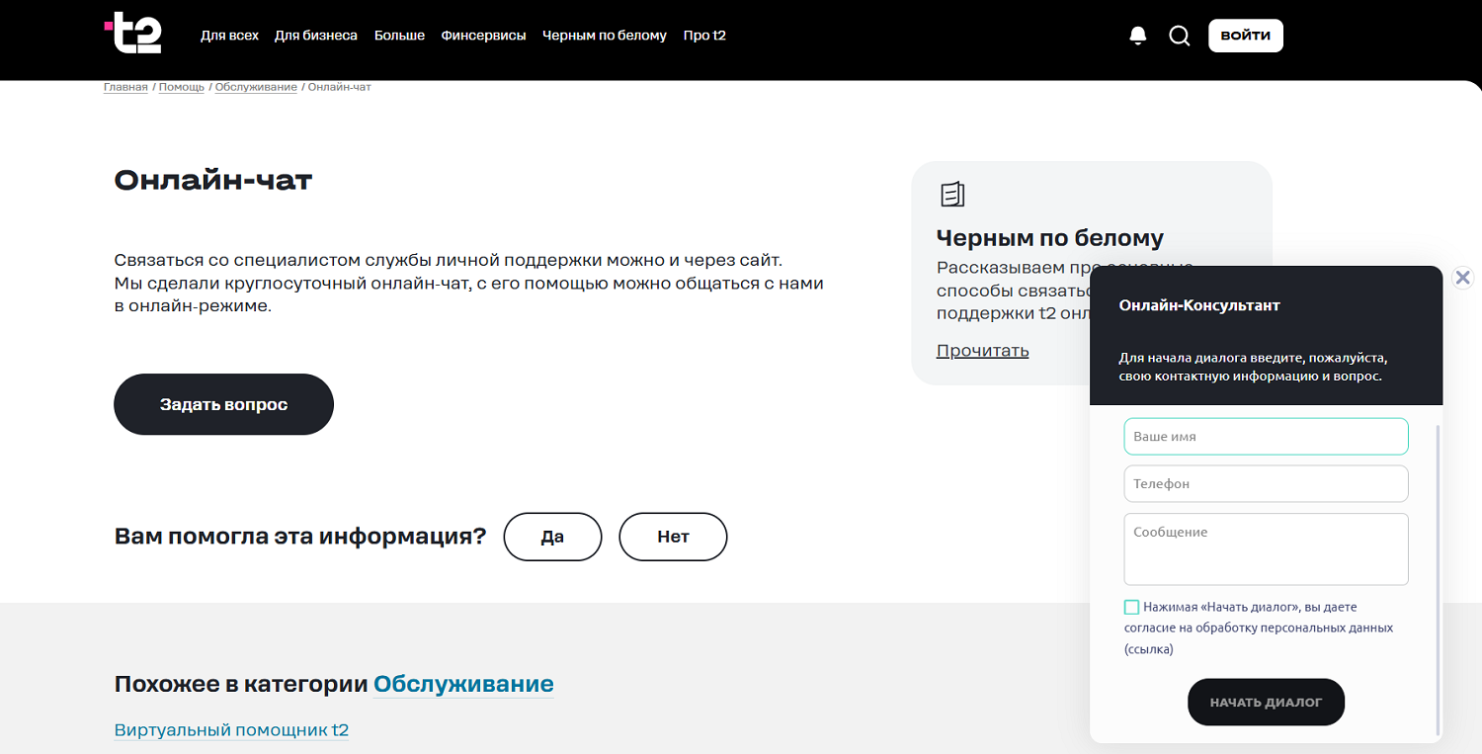Click document icon on Черным по белому card

[x=952, y=195]
